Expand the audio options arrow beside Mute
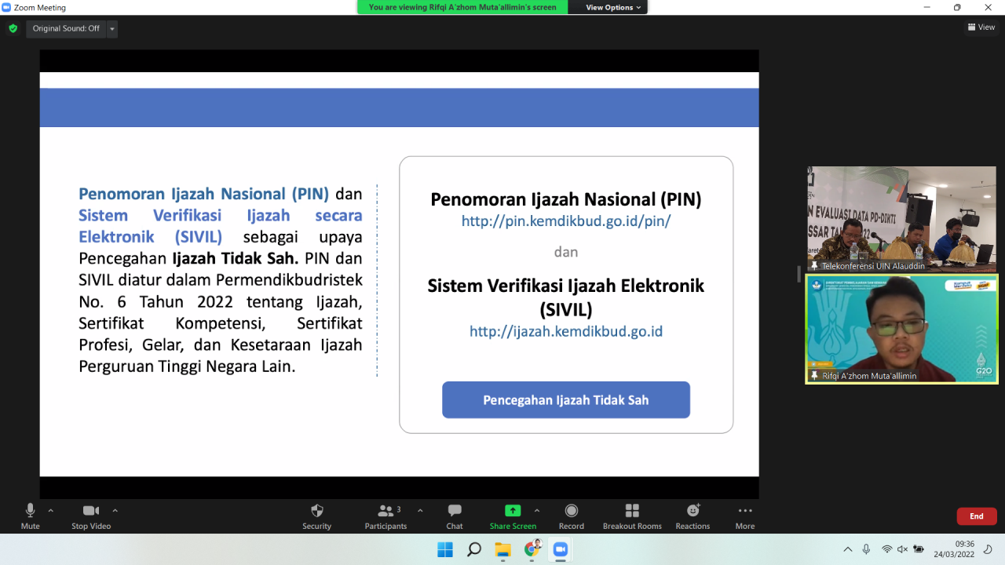 click(x=51, y=510)
